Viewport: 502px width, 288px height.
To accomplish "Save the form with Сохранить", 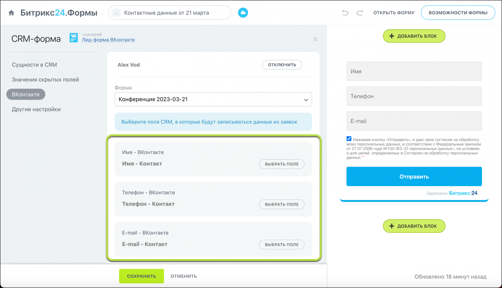I will 142,276.
